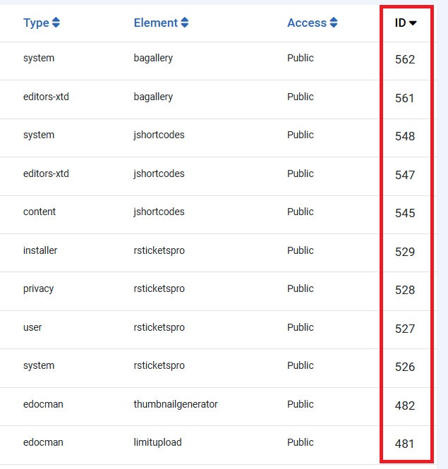Click the limitupload element cell
448x469 pixels.
coord(157,442)
